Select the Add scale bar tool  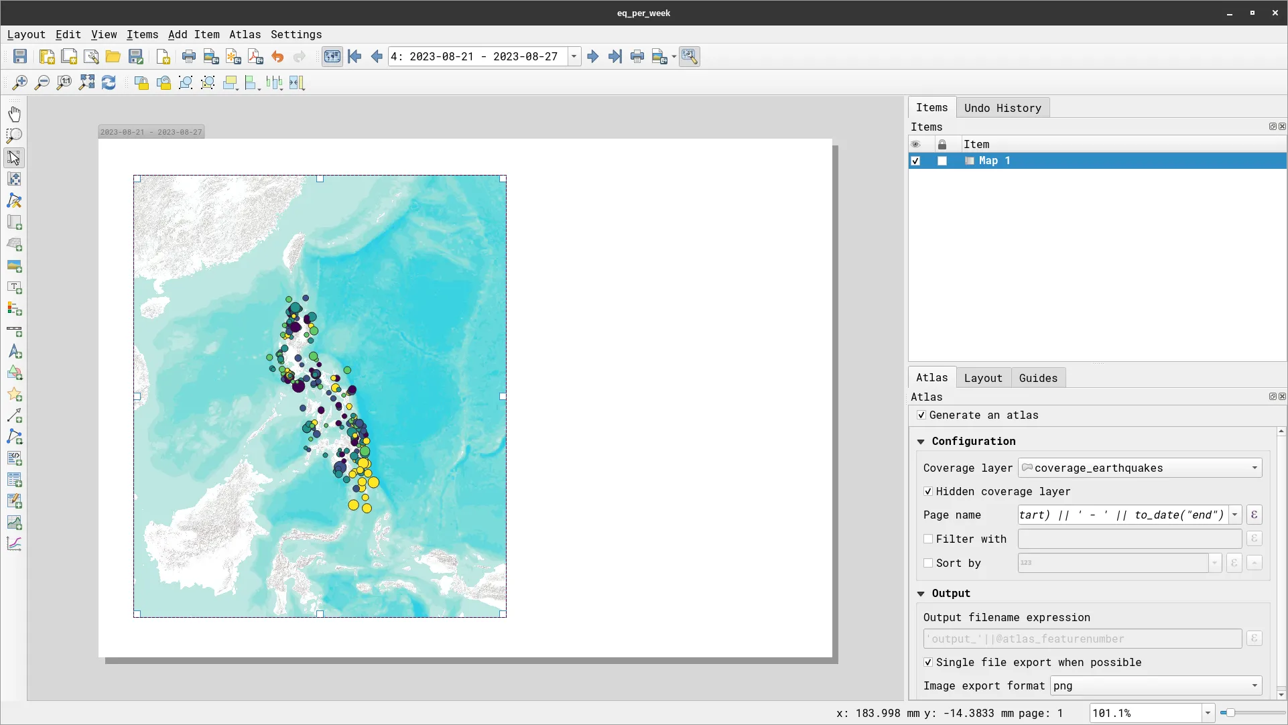(15, 331)
